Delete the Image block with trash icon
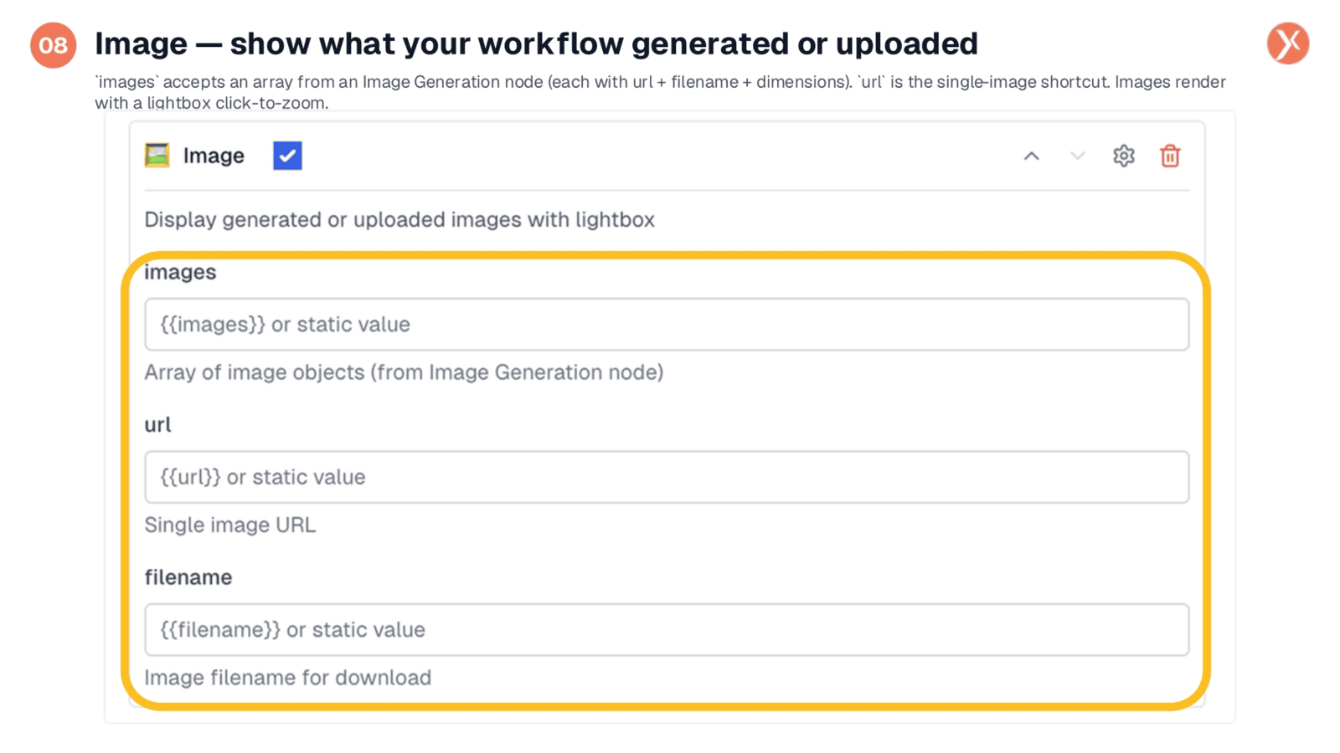Image resolution: width=1340 pixels, height=753 pixels. click(1170, 156)
